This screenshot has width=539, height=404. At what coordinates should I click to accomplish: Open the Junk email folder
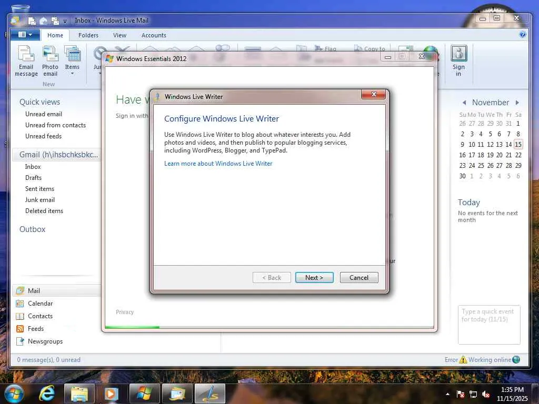pos(40,199)
